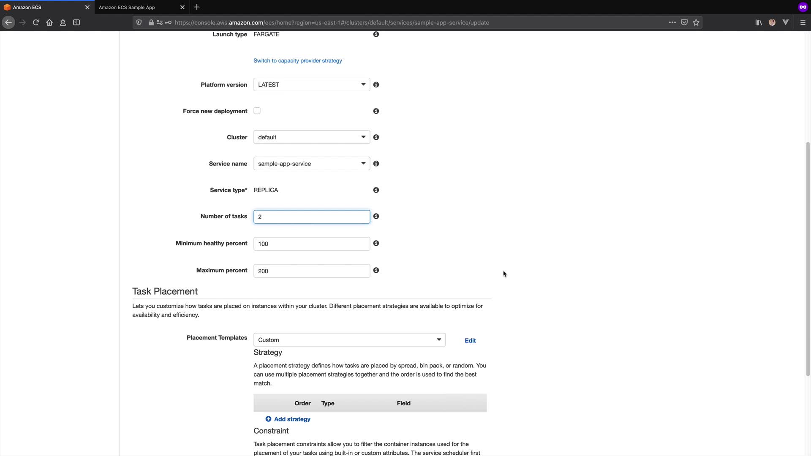
Task: Bookmark page with the star icon
Action: click(696, 22)
